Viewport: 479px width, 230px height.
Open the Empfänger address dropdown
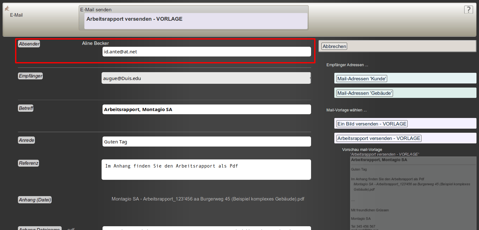206,78
